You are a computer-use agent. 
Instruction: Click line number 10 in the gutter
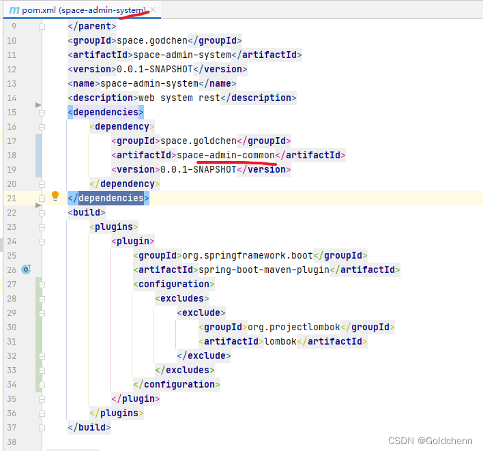click(12, 41)
